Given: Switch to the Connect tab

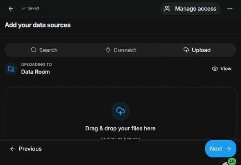Looking at the screenshot, I should pos(121,50).
